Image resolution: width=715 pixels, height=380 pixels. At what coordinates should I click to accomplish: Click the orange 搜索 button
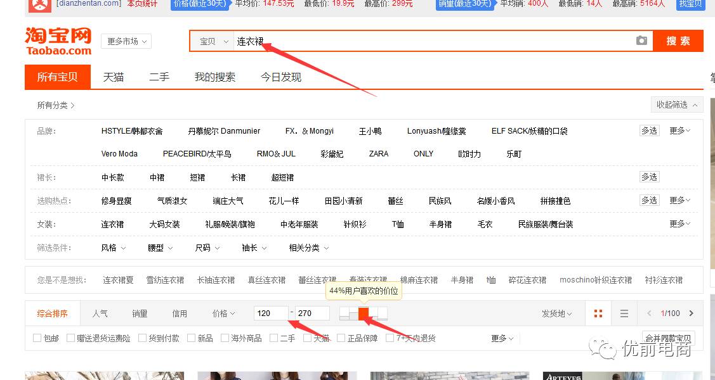point(678,41)
